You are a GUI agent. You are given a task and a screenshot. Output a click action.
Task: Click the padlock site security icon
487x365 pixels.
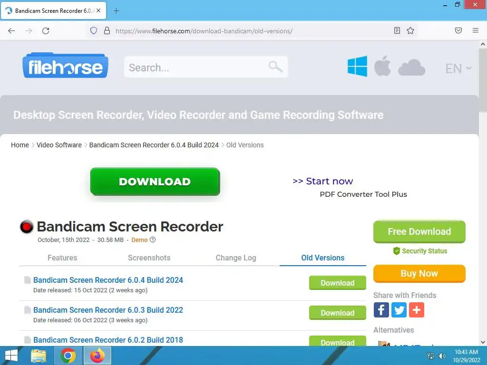click(x=107, y=30)
